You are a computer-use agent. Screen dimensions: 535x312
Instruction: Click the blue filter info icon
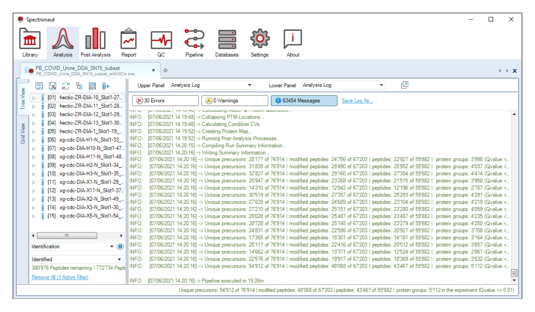(x=120, y=246)
